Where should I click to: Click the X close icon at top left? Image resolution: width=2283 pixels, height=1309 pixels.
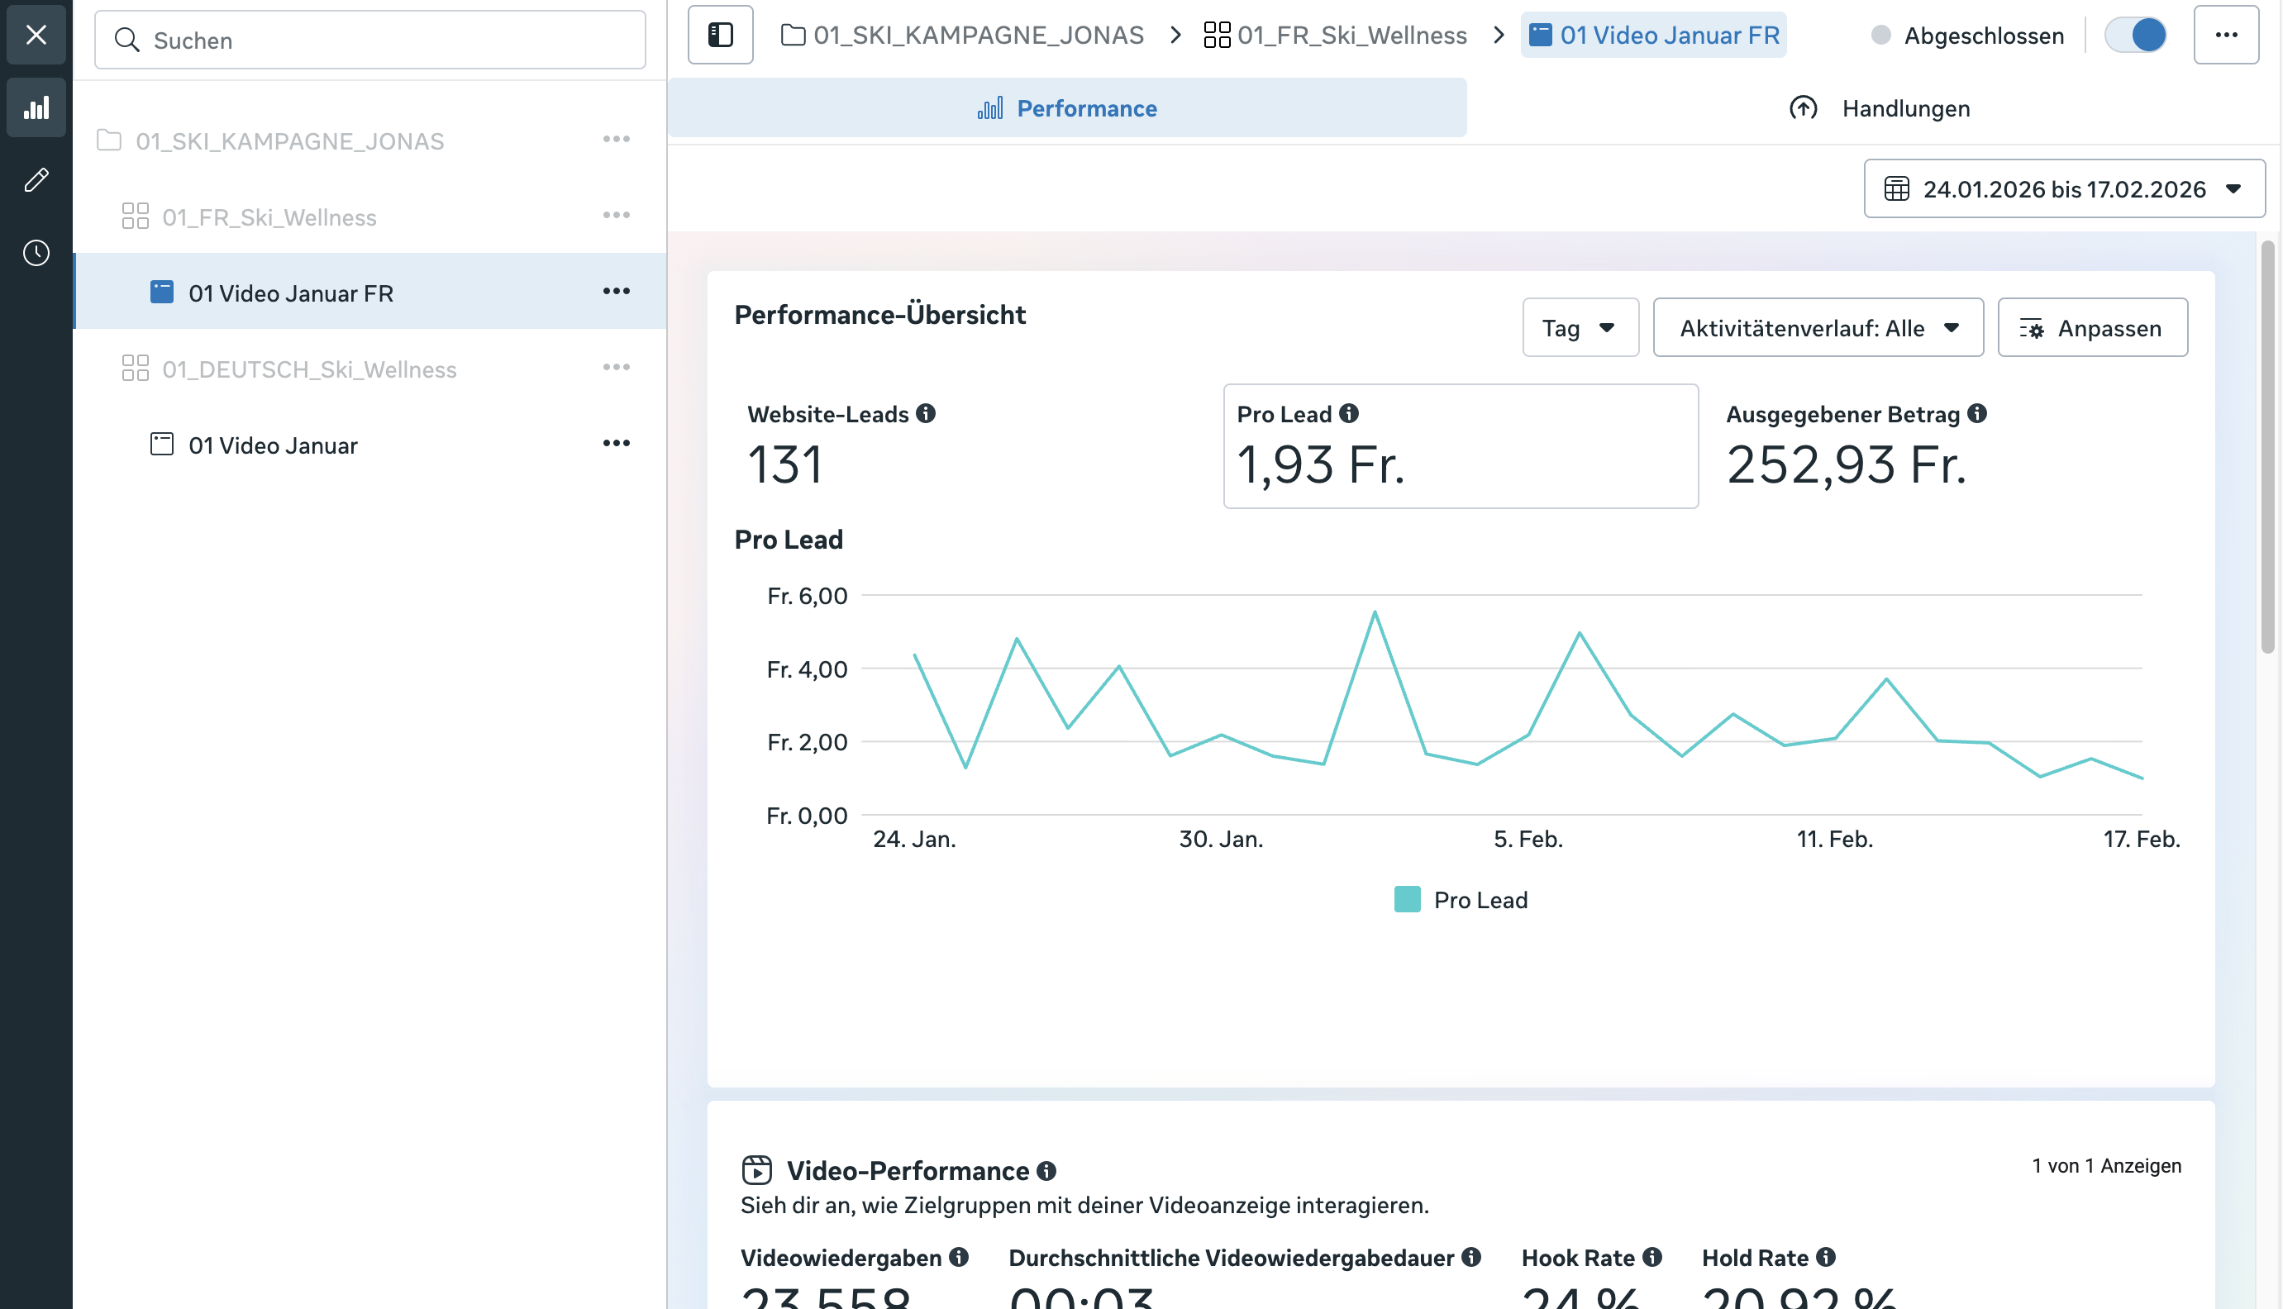pyautogui.click(x=35, y=35)
